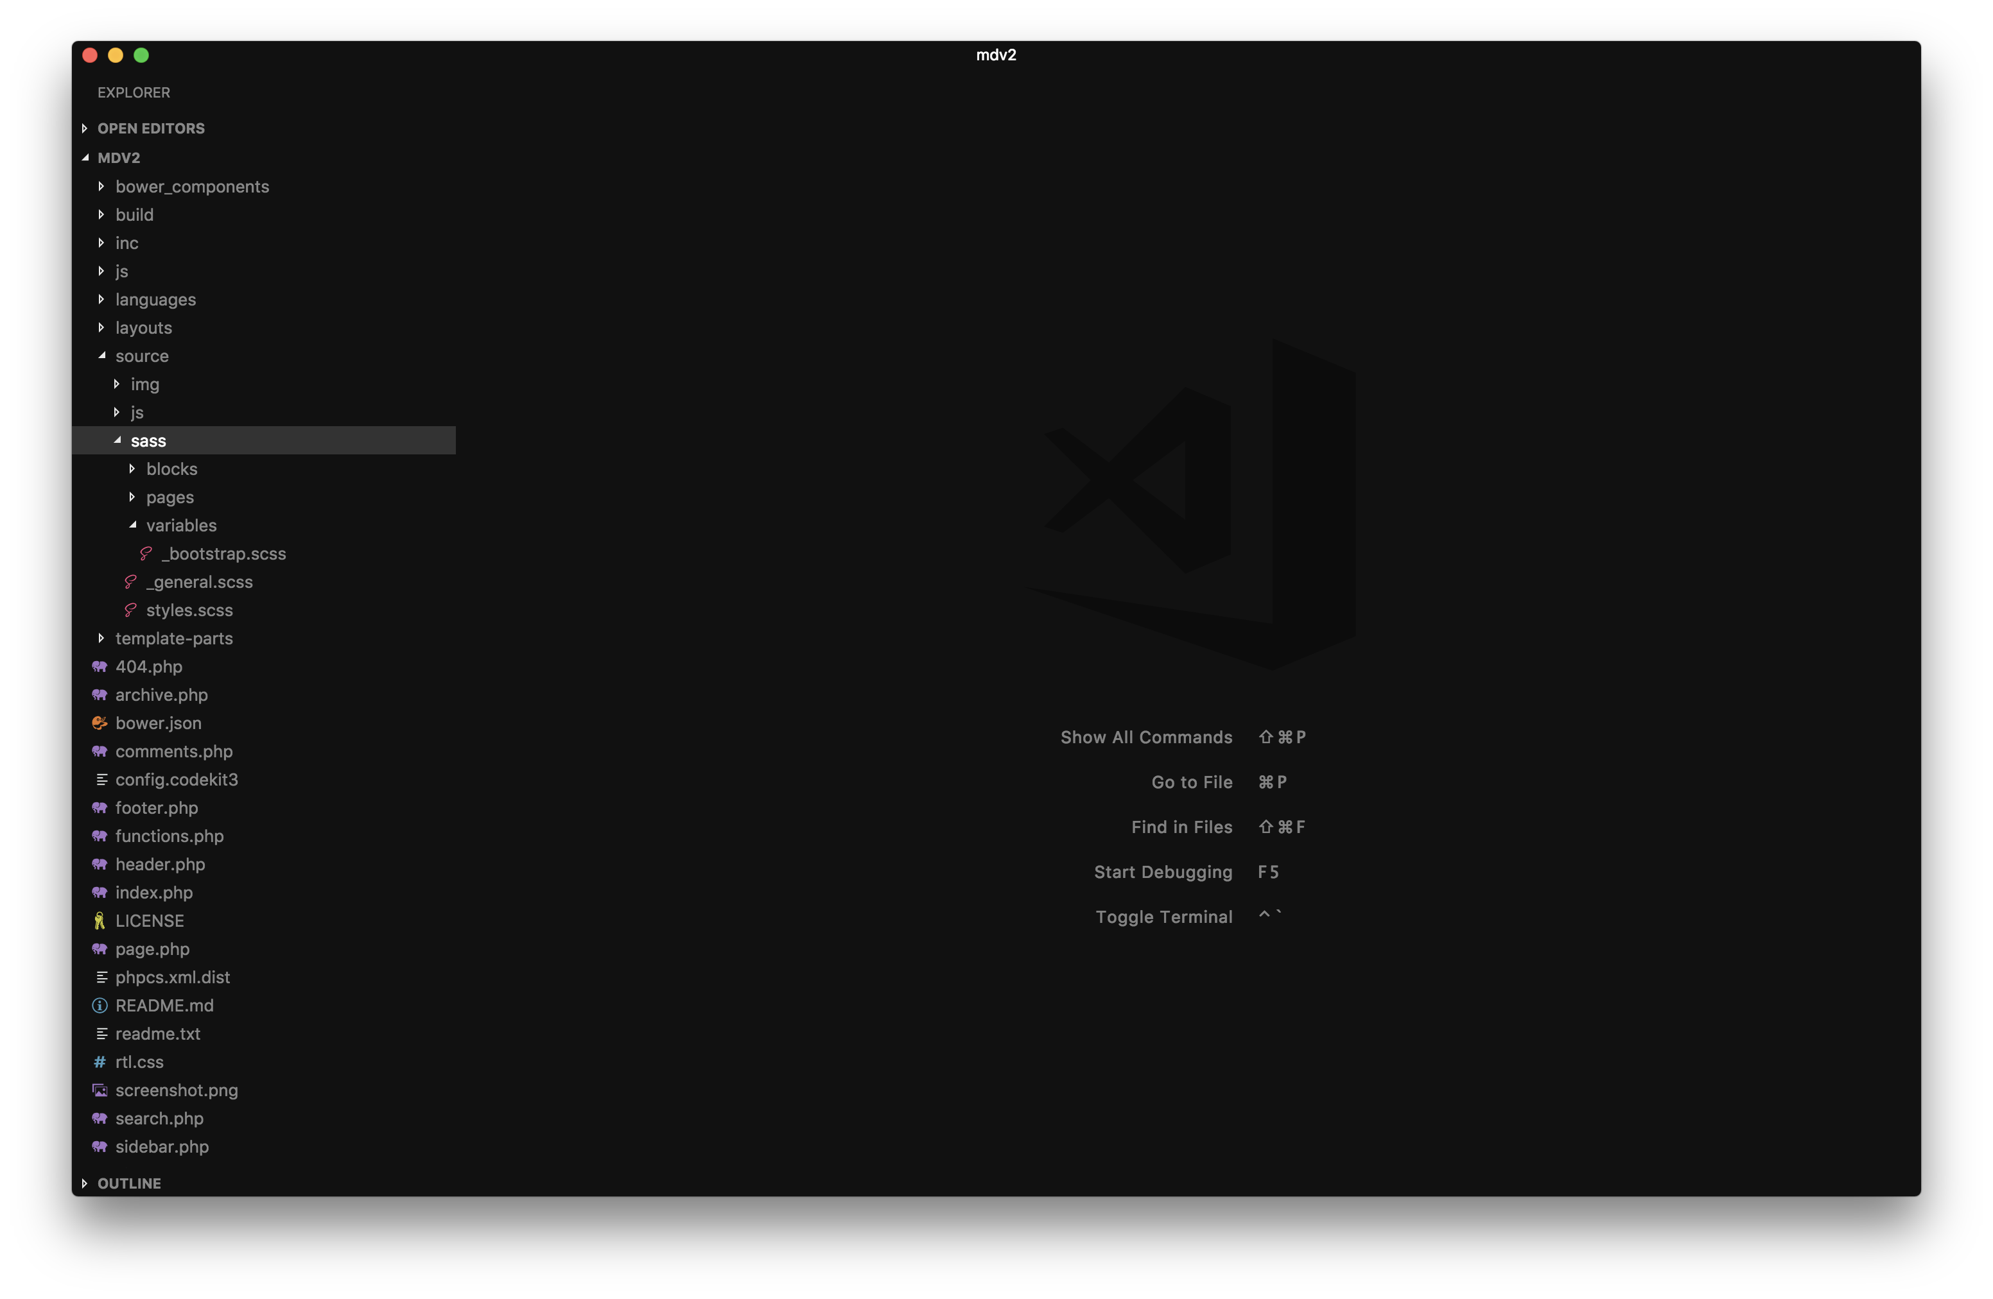Expand the img folder inside source

point(116,384)
